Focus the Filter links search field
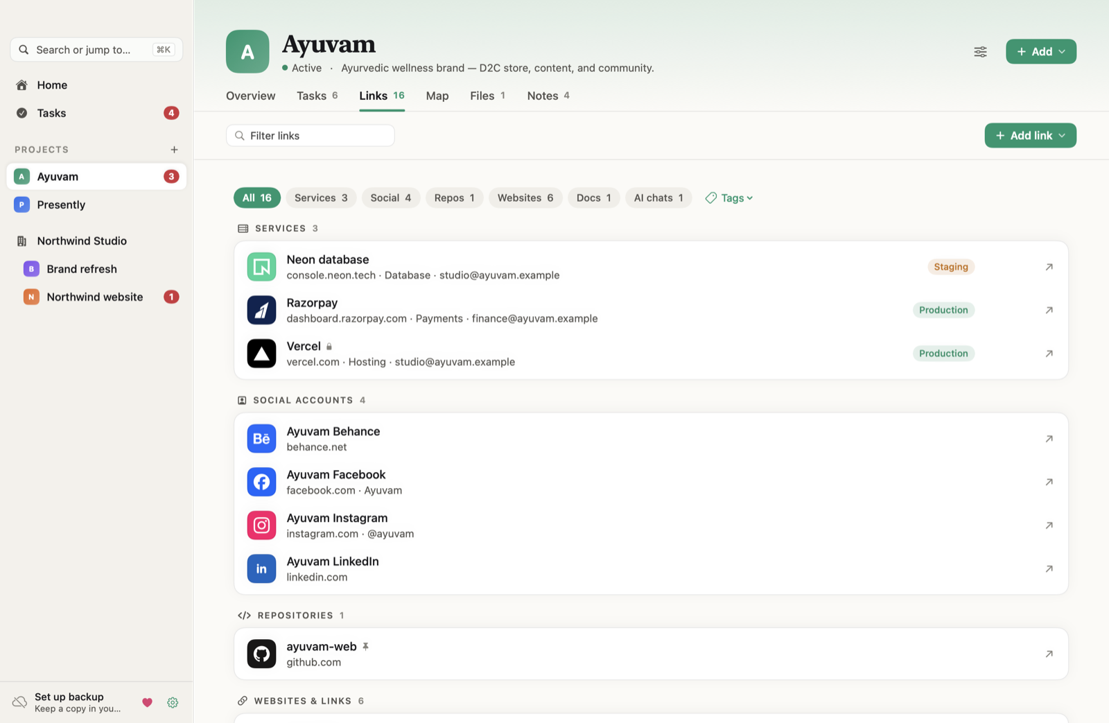The width and height of the screenshot is (1109, 723). pos(310,135)
